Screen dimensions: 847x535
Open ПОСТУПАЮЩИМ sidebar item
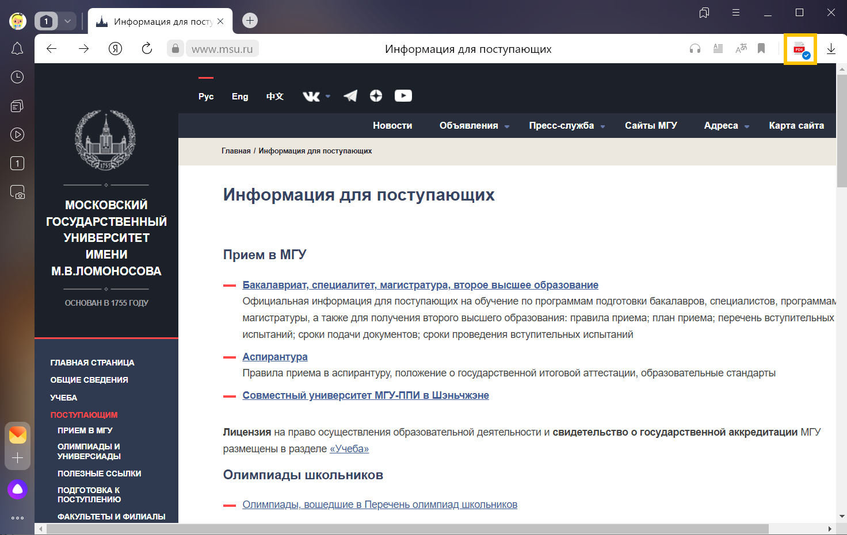click(84, 415)
